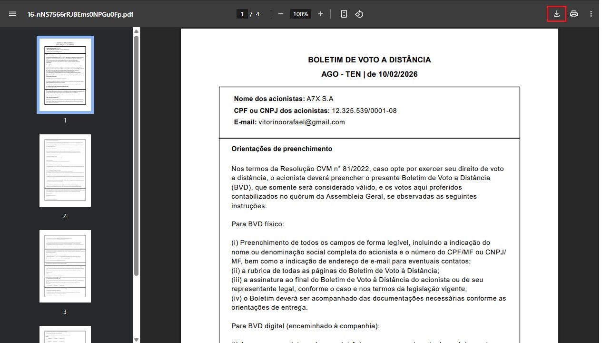The height and width of the screenshot is (343, 602).
Task: Jump to page 4 thumbnail
Action: tap(65, 333)
